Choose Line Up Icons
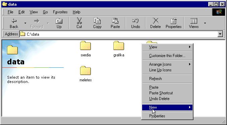 click(x=167, y=70)
